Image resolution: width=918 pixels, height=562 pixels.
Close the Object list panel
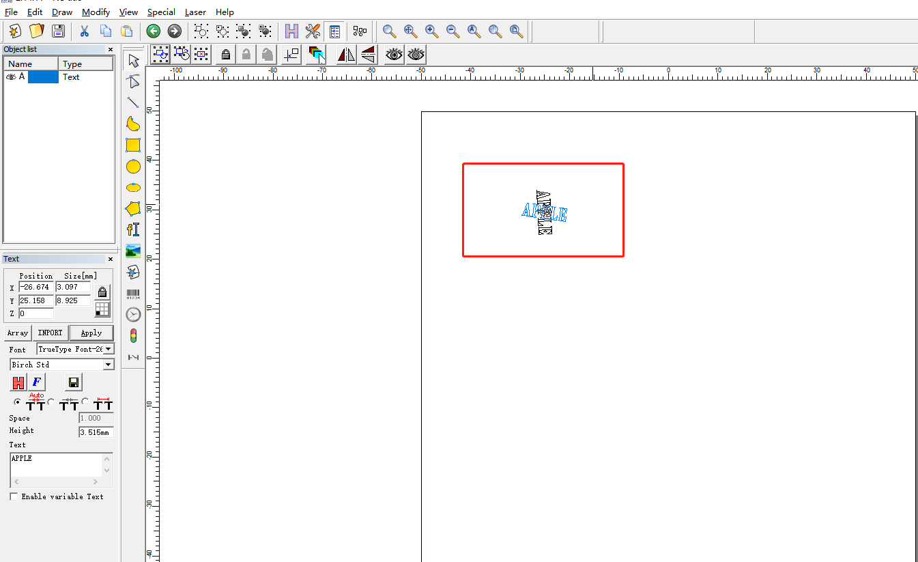111,49
